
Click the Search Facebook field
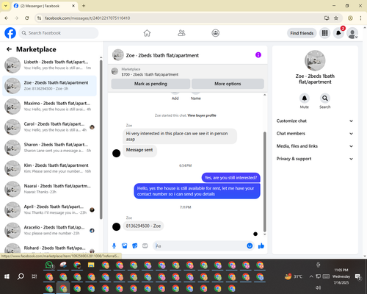59,33
